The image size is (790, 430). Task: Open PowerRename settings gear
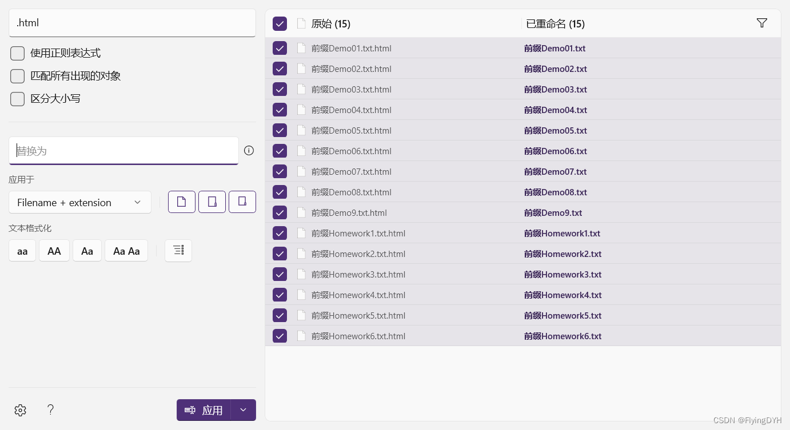(21, 410)
